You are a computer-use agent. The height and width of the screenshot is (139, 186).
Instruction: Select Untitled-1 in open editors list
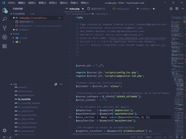point(36,30)
